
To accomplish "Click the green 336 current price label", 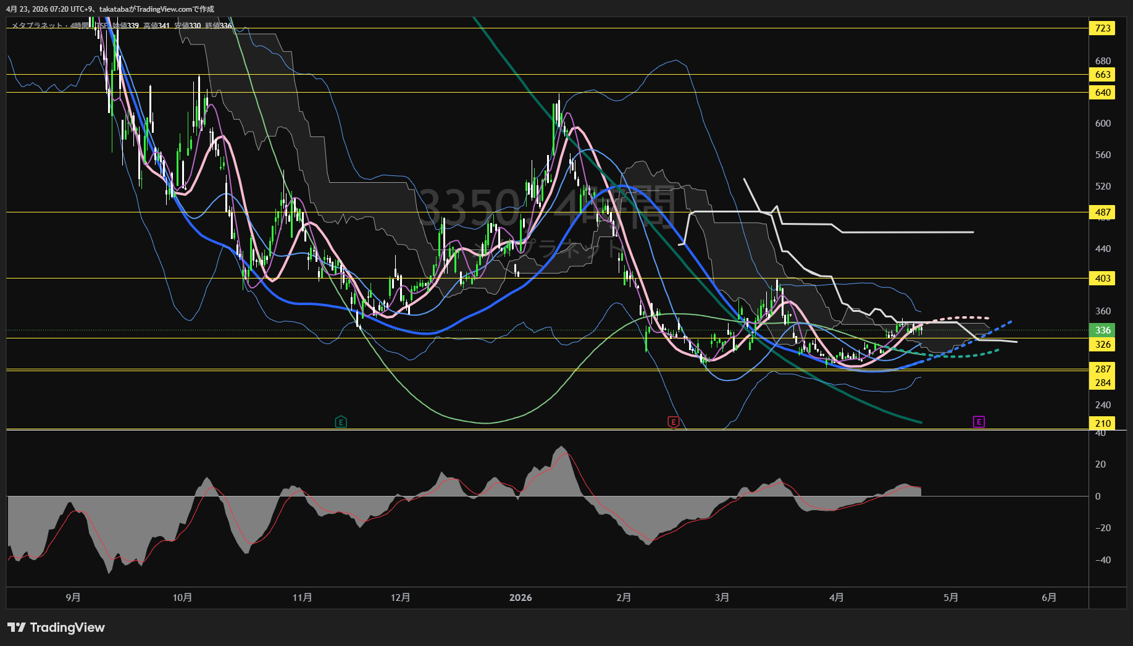I will (x=1103, y=330).
